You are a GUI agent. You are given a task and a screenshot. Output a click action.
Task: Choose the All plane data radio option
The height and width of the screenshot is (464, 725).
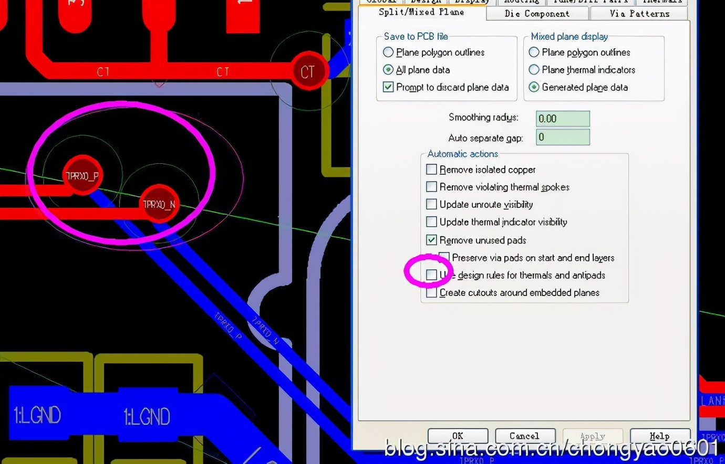(x=388, y=70)
